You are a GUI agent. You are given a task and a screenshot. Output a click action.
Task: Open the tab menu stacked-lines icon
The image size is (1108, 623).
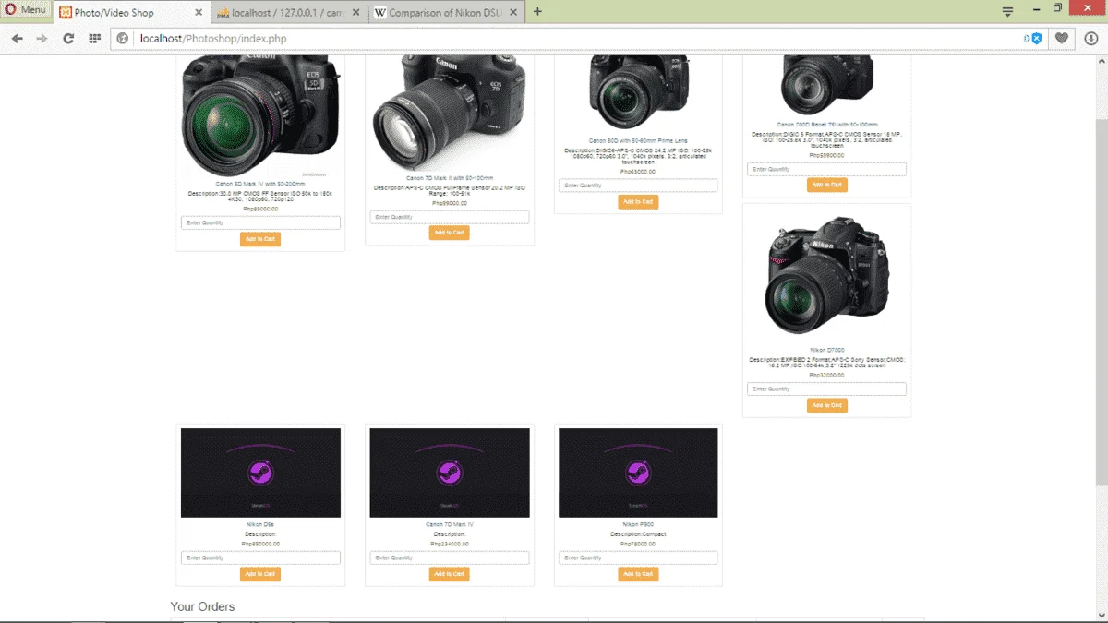coord(1007,11)
